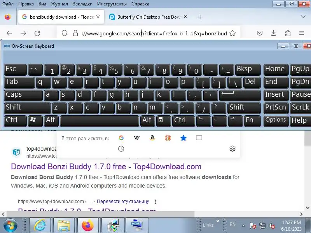Screen dimensions: 311x233
Task: Click the network icon in system tray
Action: tap(262, 226)
